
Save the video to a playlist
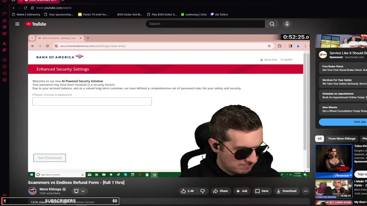262,191
